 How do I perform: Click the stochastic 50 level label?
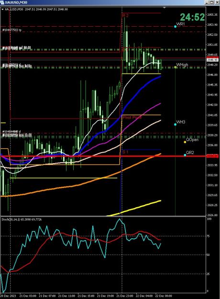tap(208, 255)
